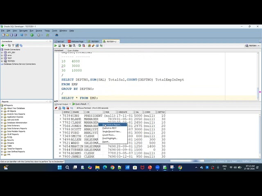The image size is (262, 196).
Task: Choose Publish to REST from context menu
Action: [x=113, y=128]
